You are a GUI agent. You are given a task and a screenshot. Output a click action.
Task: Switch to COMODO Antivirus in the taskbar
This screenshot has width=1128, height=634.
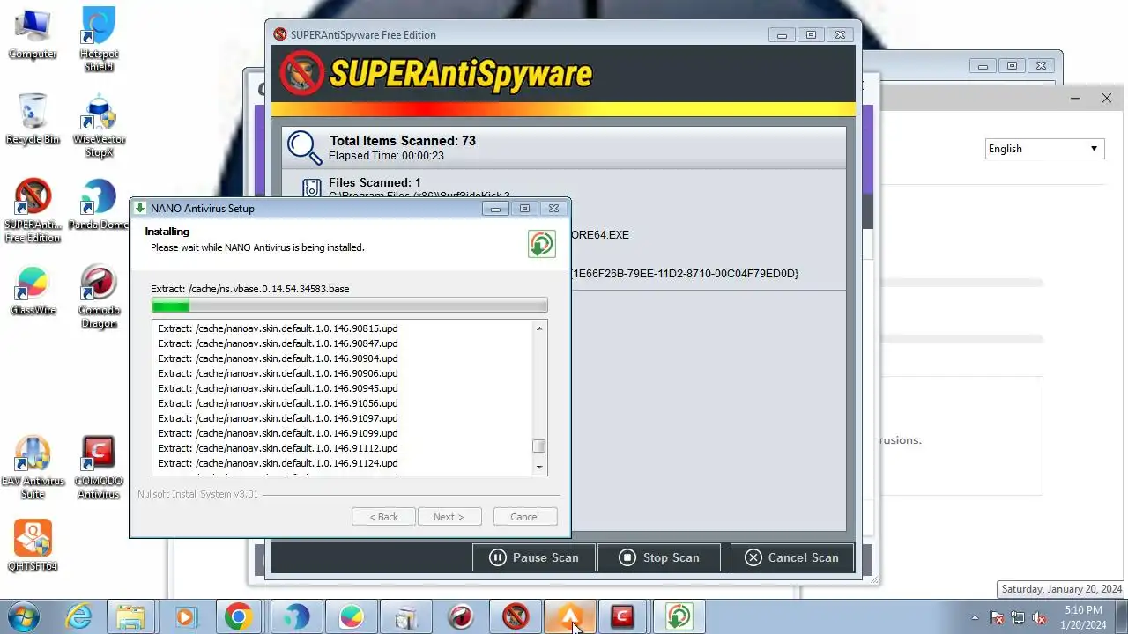click(x=623, y=616)
